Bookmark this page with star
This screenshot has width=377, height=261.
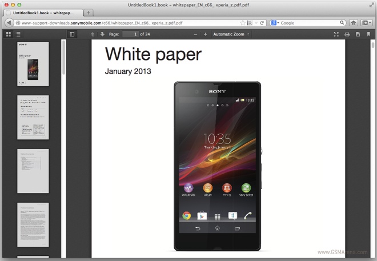click(x=243, y=23)
